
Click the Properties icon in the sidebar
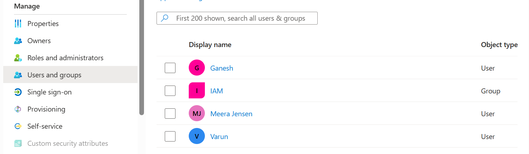18,24
